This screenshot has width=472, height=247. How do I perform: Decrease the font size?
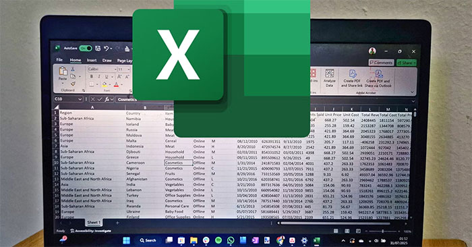click(x=127, y=77)
